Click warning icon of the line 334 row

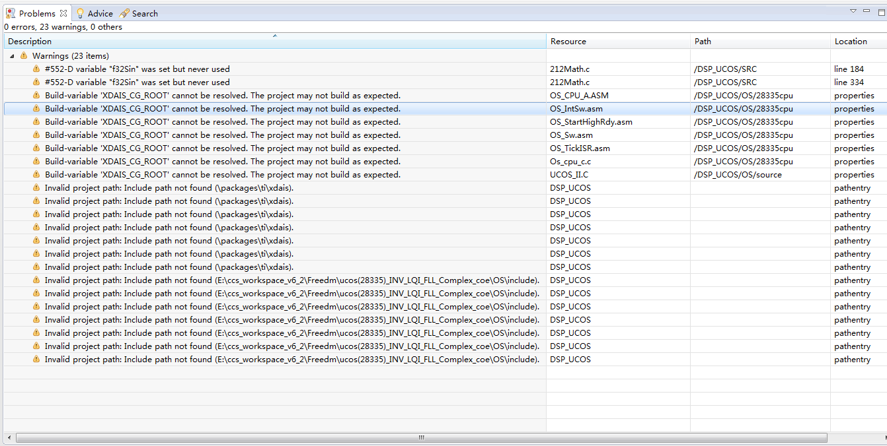36,82
